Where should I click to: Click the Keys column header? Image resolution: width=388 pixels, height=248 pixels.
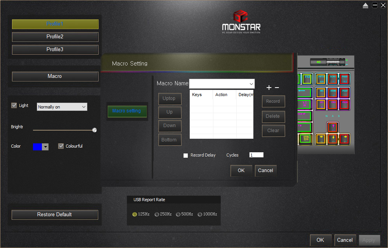[201, 95]
